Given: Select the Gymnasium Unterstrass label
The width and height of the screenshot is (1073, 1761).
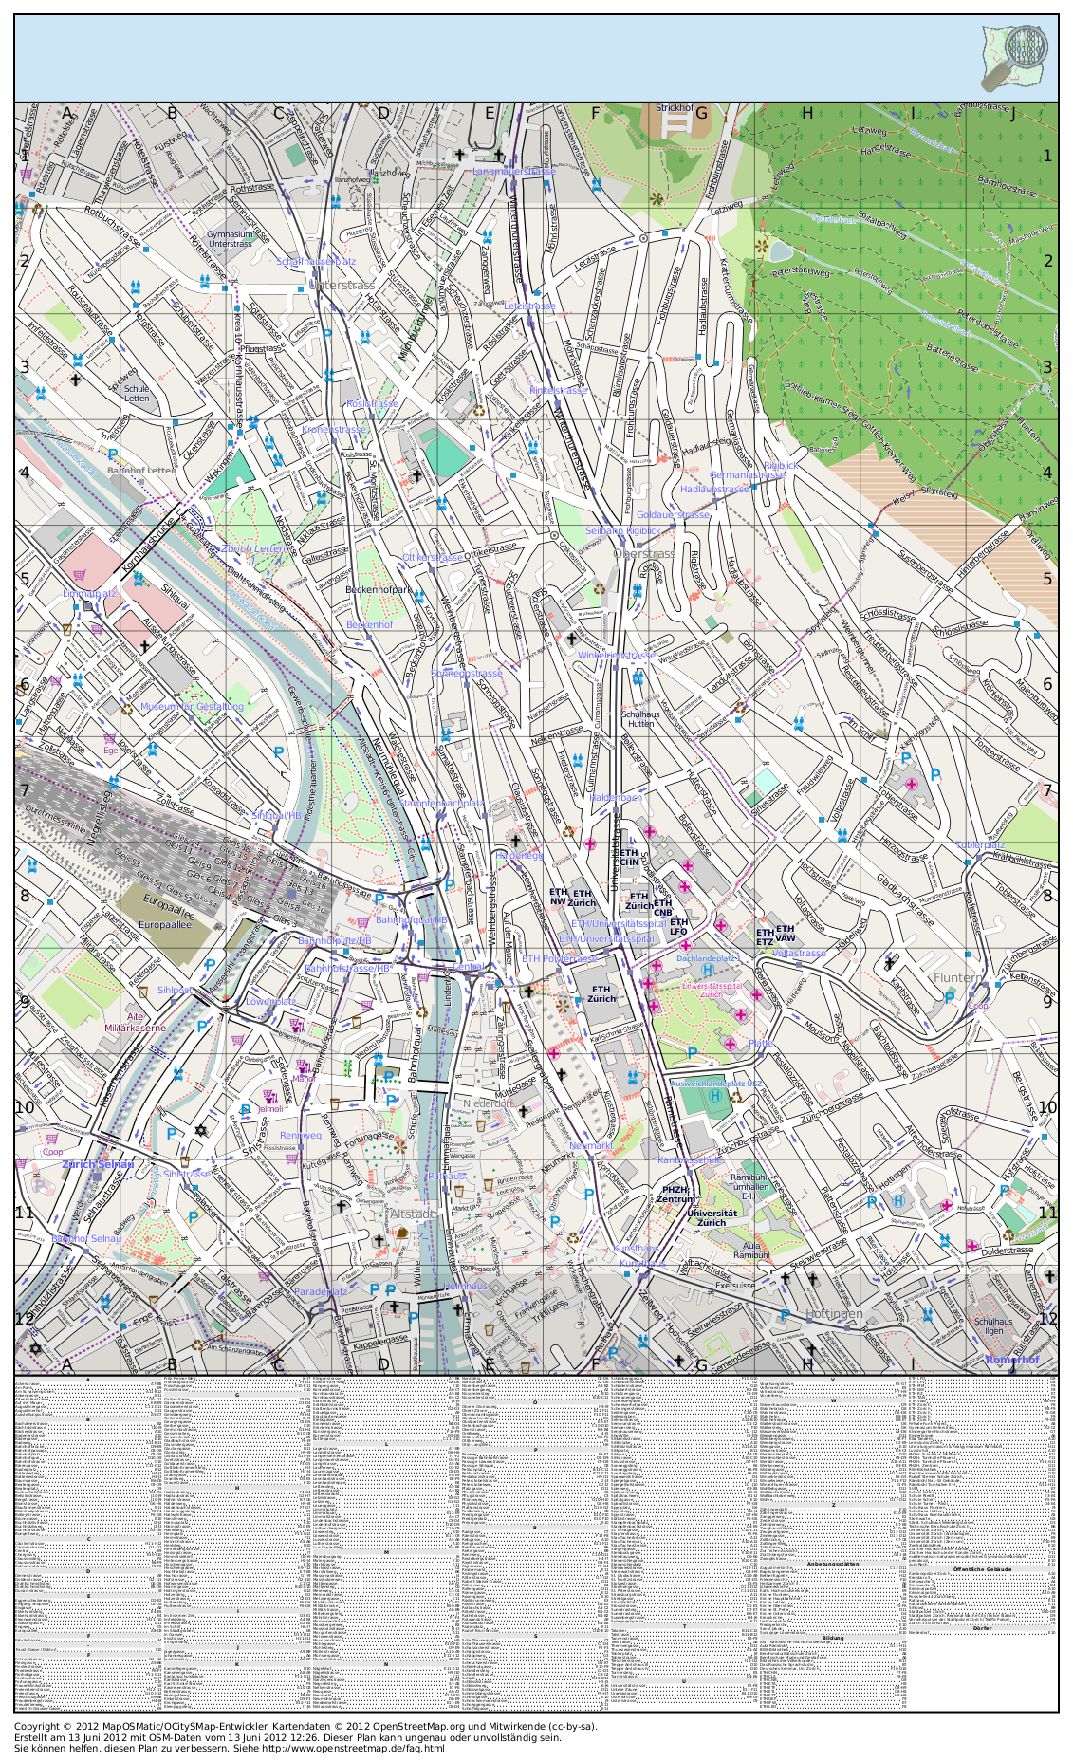Looking at the screenshot, I should pyautogui.click(x=231, y=239).
